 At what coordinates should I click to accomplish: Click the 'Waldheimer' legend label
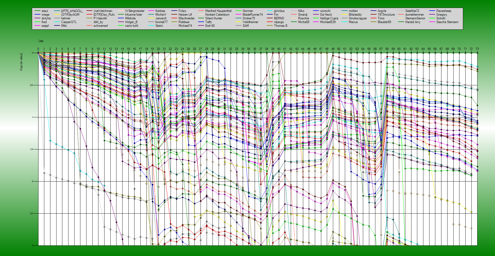tap(247, 22)
